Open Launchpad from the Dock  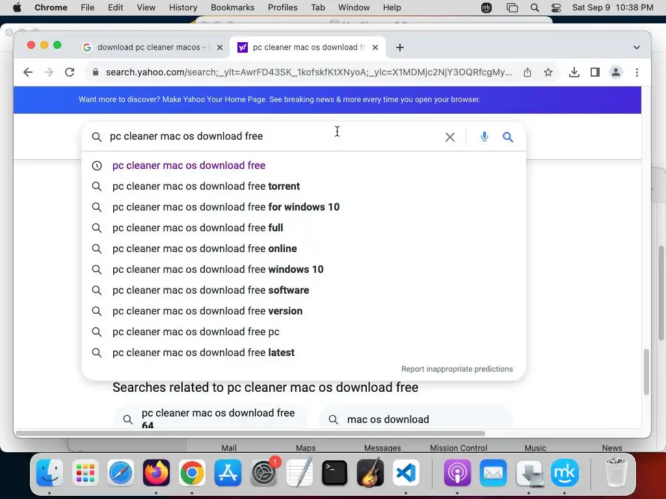(x=85, y=473)
